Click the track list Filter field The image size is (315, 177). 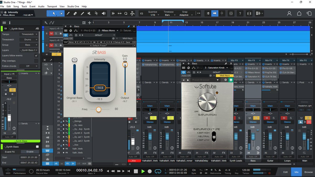point(70,158)
